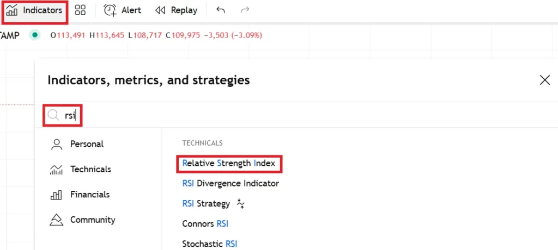The width and height of the screenshot is (558, 250).
Task: Click the search magnifier icon
Action: (x=53, y=115)
